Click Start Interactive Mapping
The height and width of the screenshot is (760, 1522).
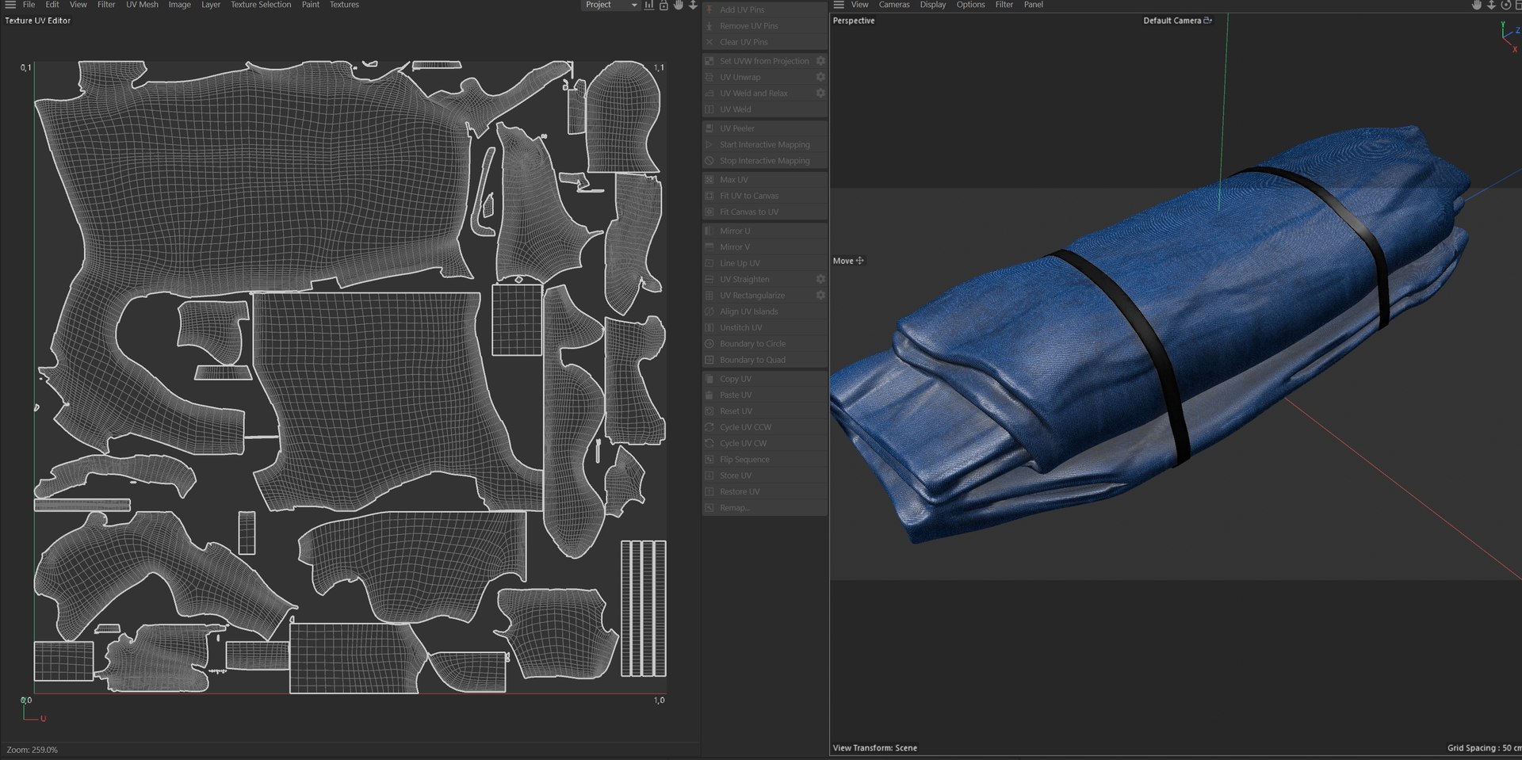point(765,145)
